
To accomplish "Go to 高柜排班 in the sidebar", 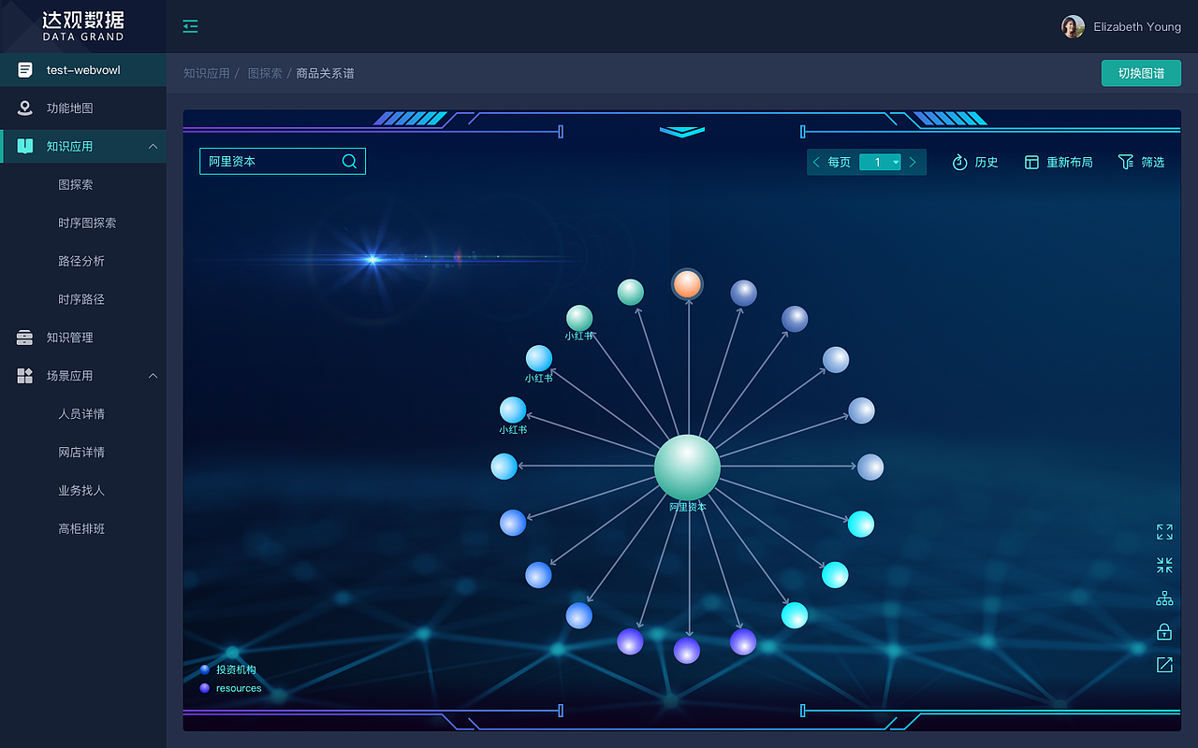I will (83, 529).
